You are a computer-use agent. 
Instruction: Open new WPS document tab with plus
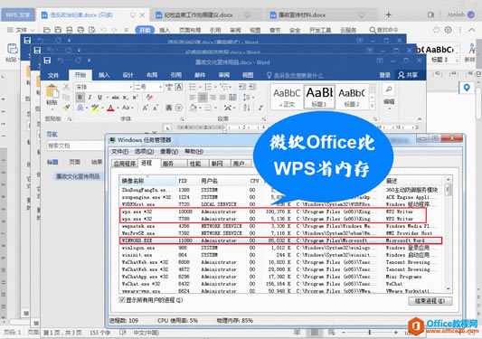[x=389, y=14]
